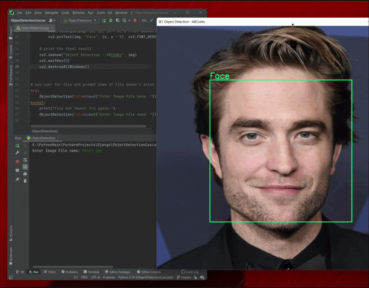Close the ObjectDetection.py editor tab
This screenshot has width=369, height=288.
point(52,28)
